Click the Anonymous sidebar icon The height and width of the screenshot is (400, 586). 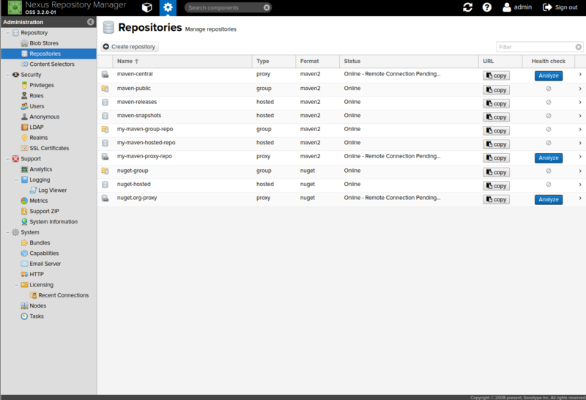point(24,116)
